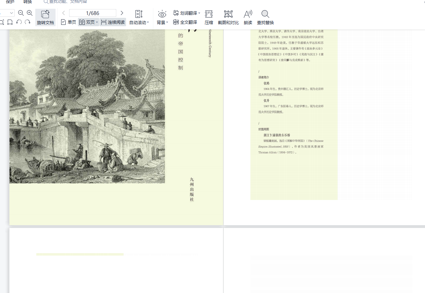This screenshot has width=425, height=293.
Task: Click the text 浙江乍浦镇的古石桥
Action: point(277,135)
